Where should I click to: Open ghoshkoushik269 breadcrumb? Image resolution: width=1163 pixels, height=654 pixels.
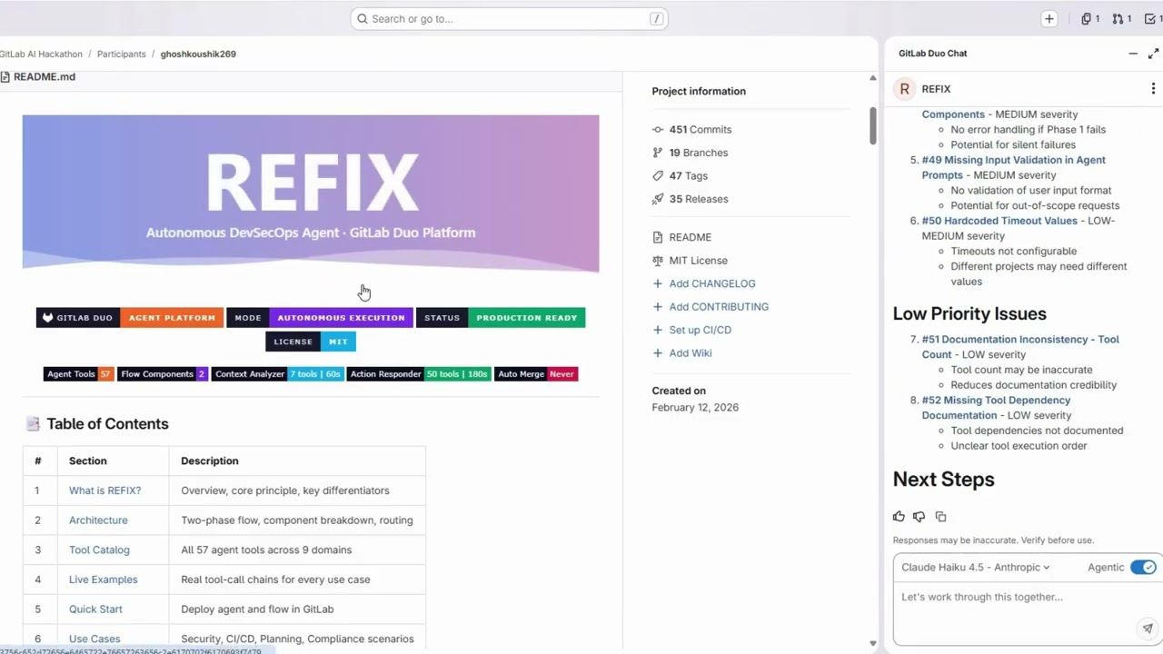198,54
